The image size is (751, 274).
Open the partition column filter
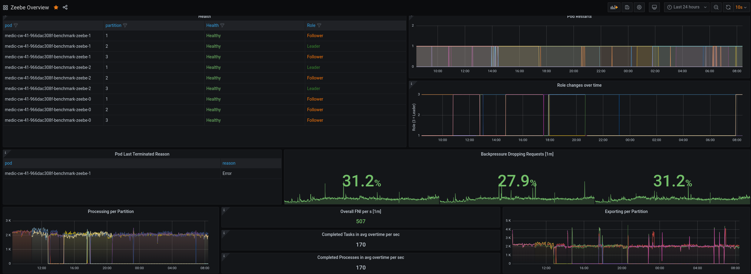pyautogui.click(x=125, y=25)
